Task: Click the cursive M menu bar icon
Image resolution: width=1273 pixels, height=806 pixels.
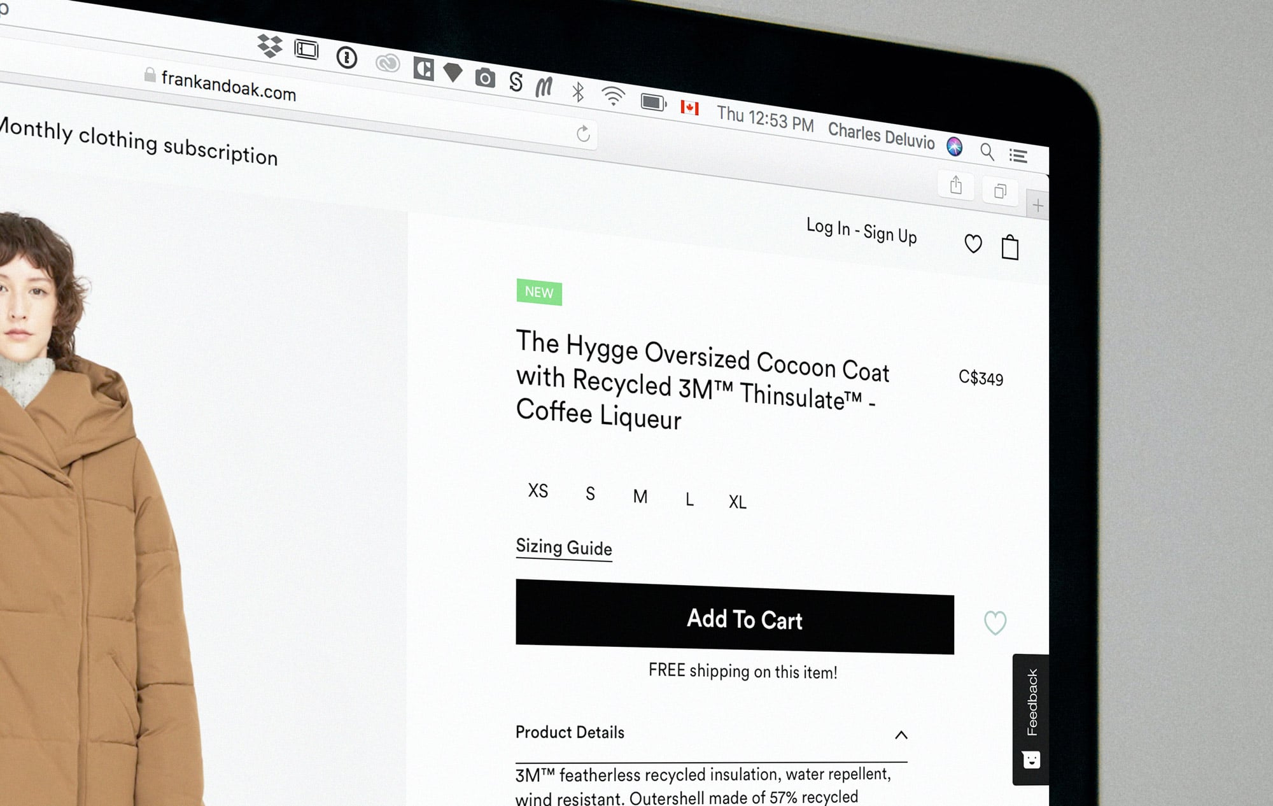Action: point(544,87)
